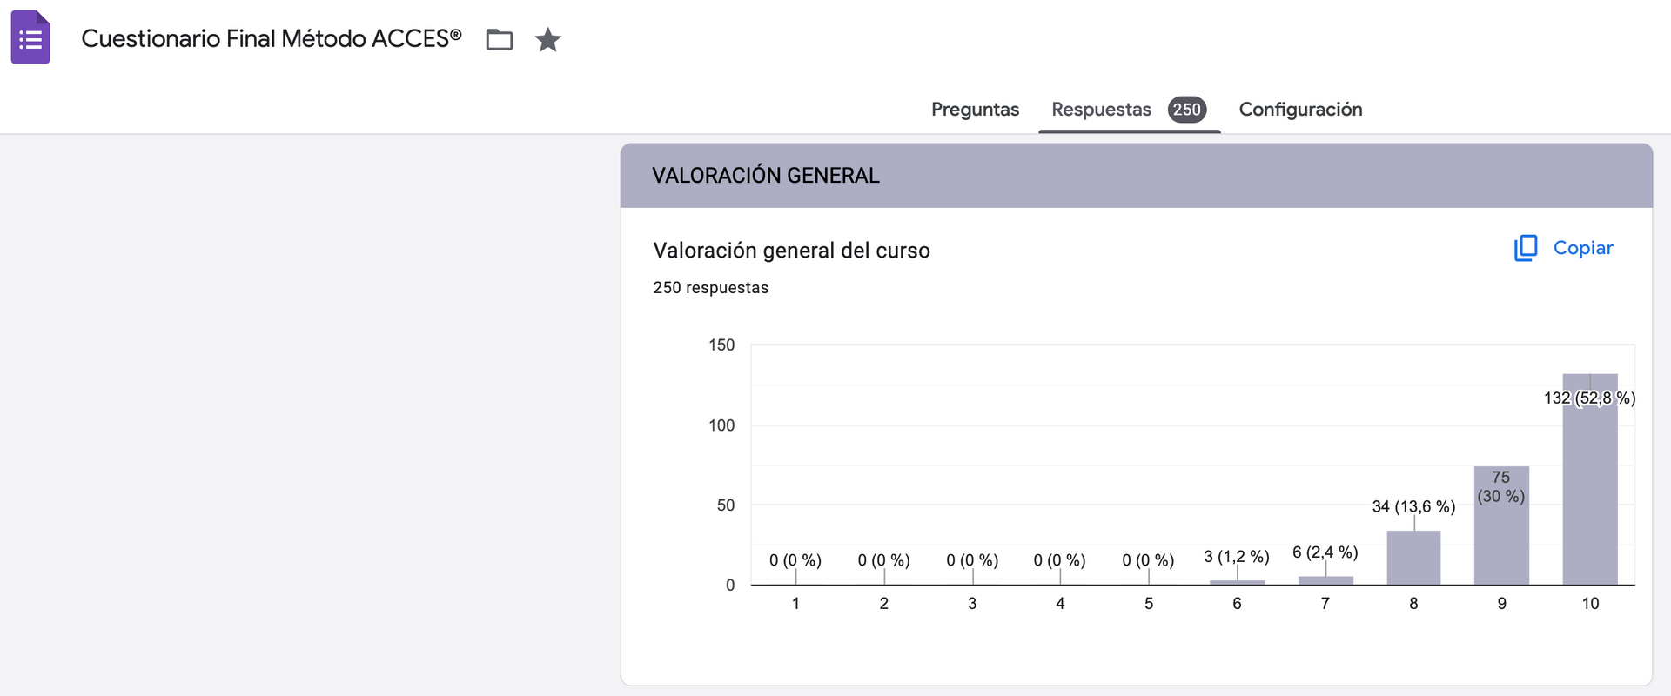
Task: Click the form title Cuestionario Final Método ACCES
Action: click(x=271, y=39)
